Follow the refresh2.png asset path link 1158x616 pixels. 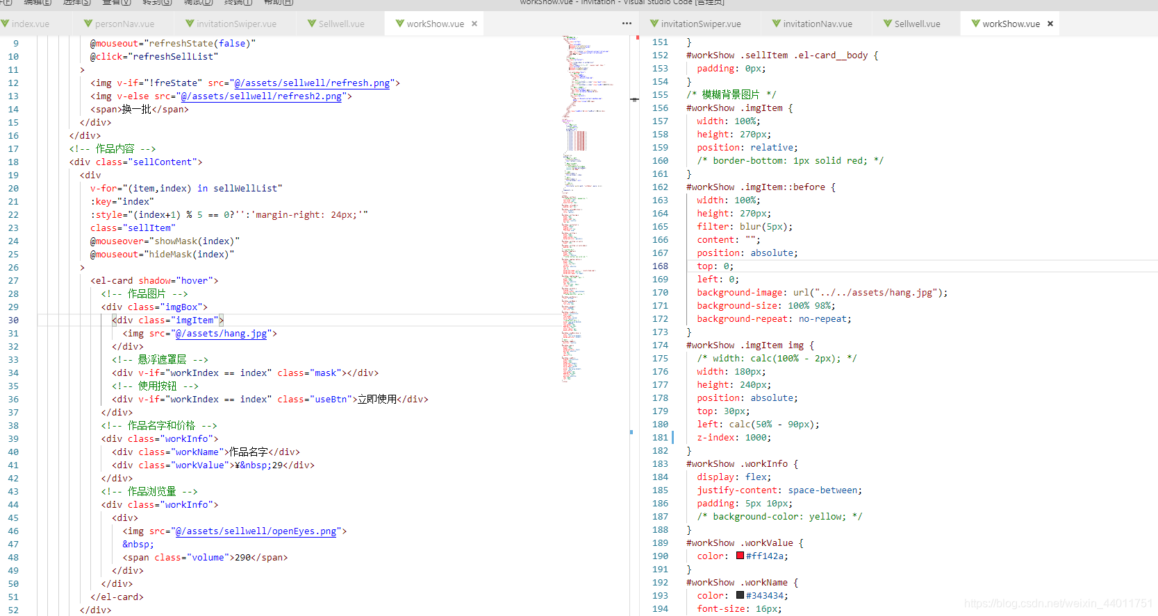(261, 96)
